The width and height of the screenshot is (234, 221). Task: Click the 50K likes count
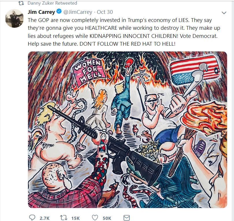[x=107, y=218]
